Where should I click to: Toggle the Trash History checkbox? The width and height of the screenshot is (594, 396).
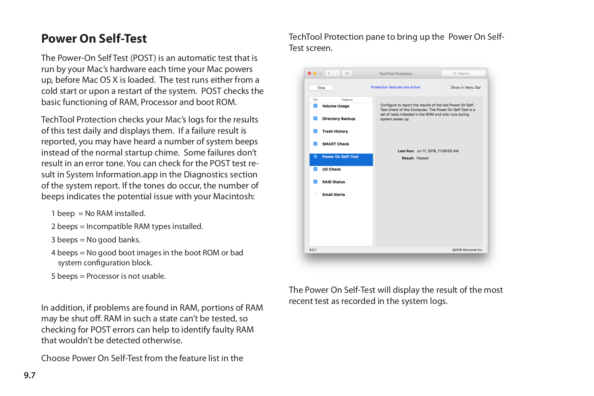pyautogui.click(x=316, y=131)
